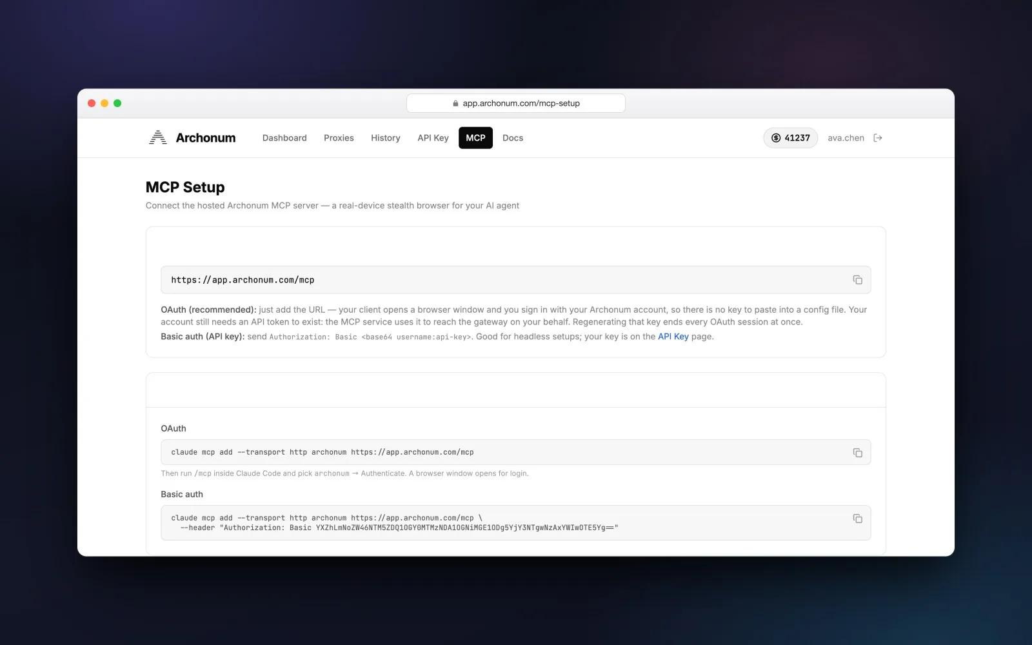This screenshot has height=645, width=1032.
Task: Maximize the window with green button
Action: tap(117, 103)
